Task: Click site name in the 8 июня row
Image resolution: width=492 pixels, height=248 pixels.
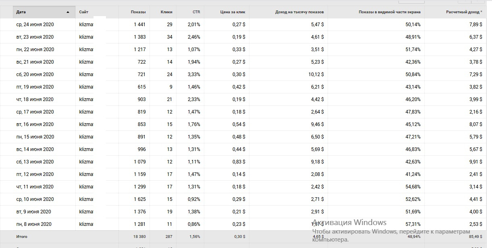Action: pyautogui.click(x=86, y=224)
